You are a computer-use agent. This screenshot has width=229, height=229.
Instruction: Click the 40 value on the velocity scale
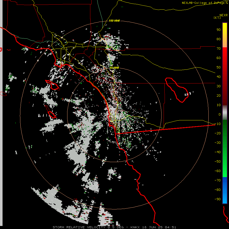coord(219,77)
